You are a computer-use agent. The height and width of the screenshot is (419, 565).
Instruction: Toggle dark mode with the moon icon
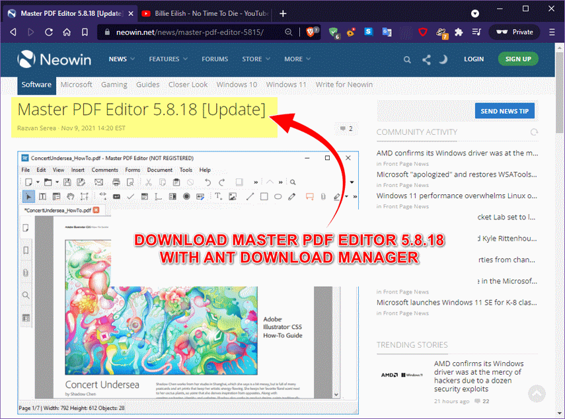click(x=443, y=59)
